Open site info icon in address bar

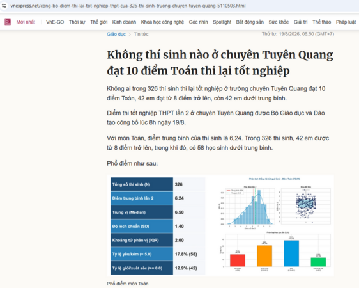pos(4,6)
